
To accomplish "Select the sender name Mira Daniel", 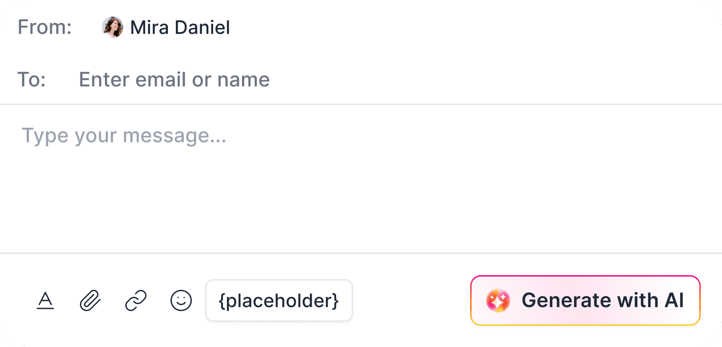I will (179, 27).
